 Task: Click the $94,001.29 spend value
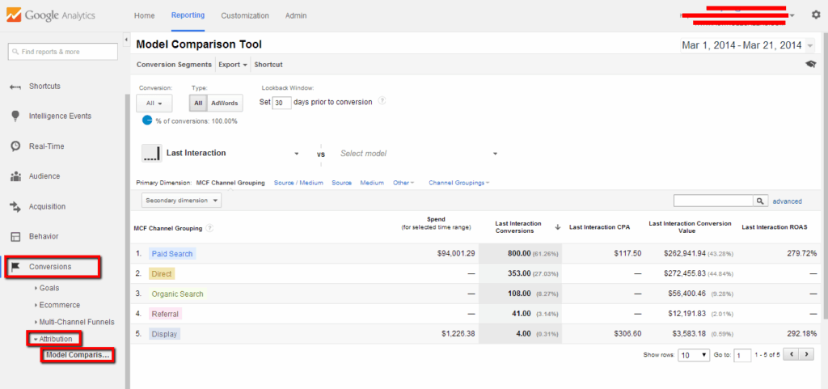click(x=456, y=254)
